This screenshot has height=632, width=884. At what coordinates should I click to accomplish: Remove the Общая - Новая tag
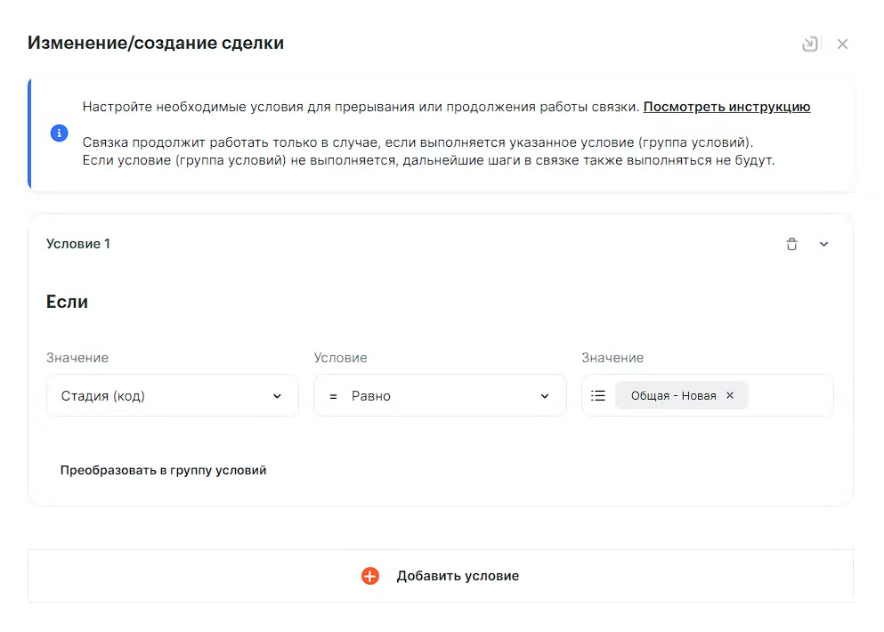pos(730,395)
